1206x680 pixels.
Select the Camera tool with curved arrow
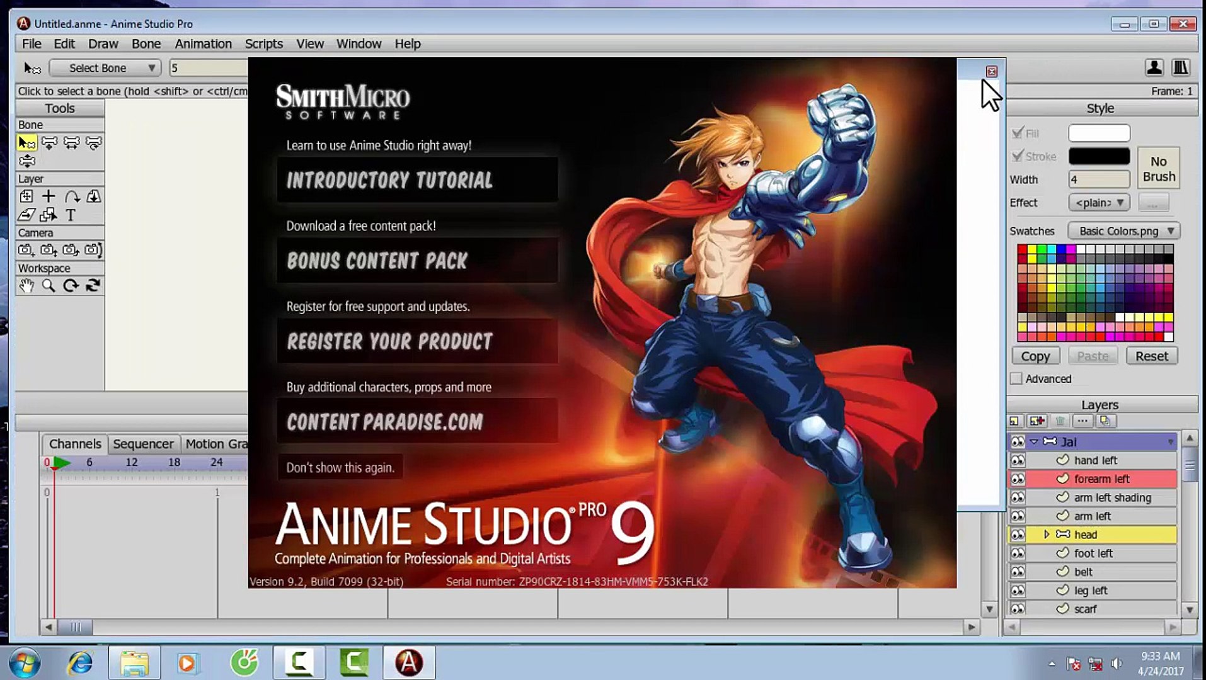(71, 250)
